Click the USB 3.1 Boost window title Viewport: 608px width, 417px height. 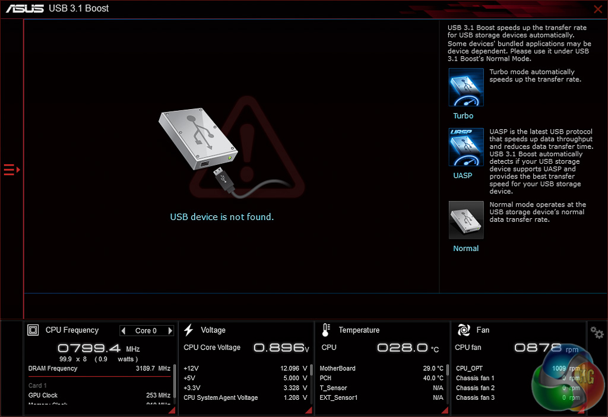tap(79, 8)
